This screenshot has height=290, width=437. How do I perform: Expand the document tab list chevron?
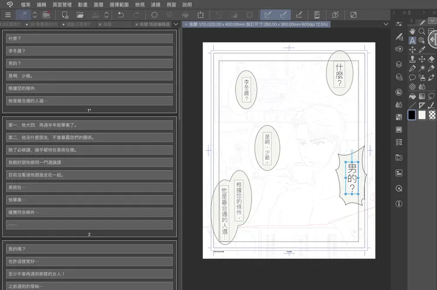(x=386, y=24)
